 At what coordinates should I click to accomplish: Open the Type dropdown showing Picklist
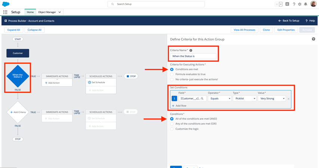click(245, 99)
